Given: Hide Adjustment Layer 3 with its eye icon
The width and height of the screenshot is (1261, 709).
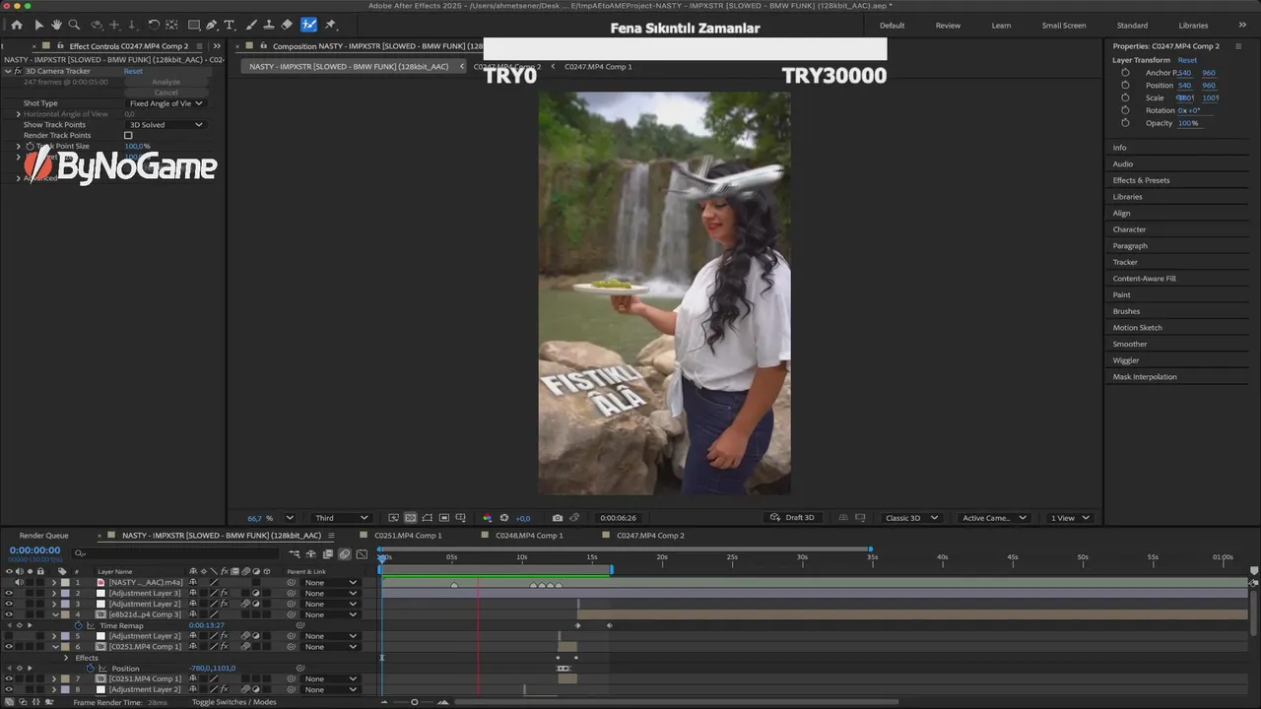Looking at the screenshot, I should (9, 594).
